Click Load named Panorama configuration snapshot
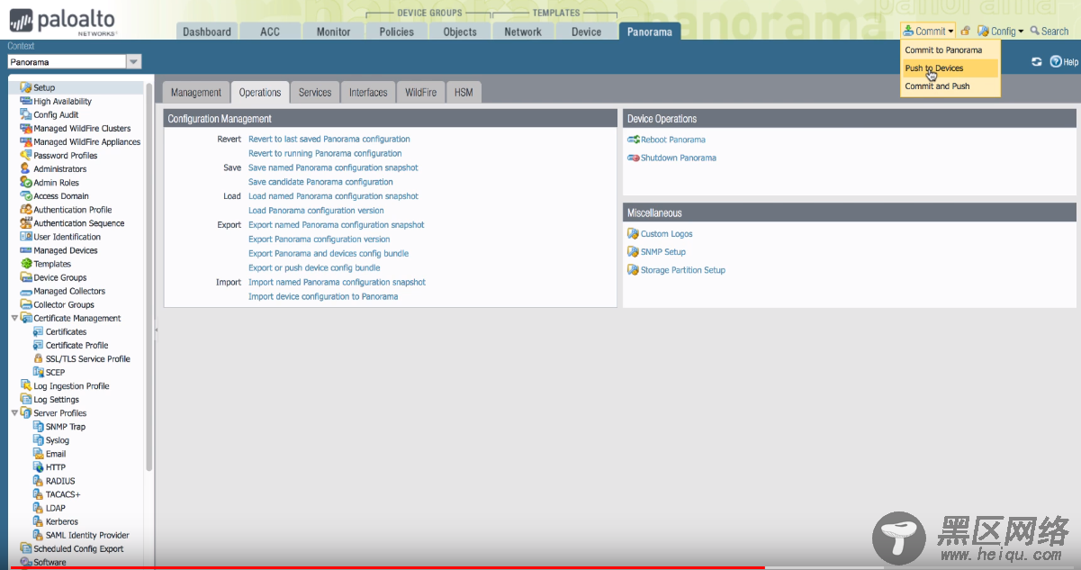 333,196
